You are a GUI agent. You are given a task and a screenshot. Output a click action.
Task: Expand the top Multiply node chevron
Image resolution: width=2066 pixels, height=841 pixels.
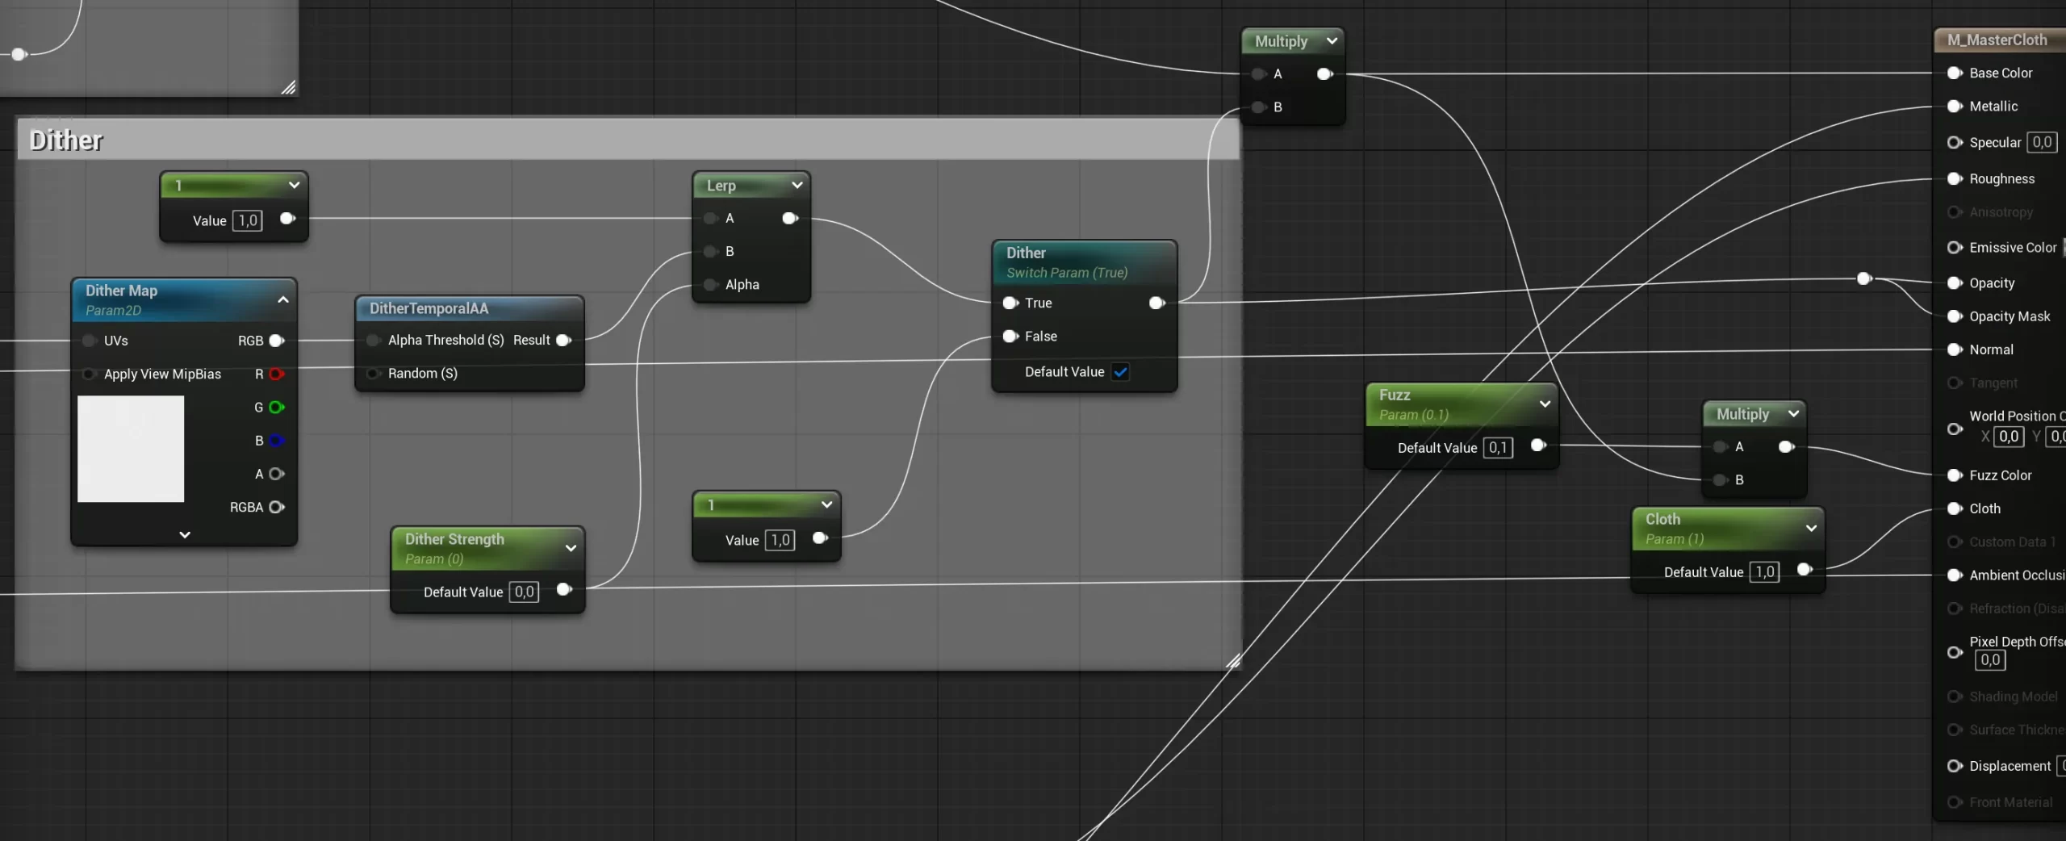coord(1332,40)
